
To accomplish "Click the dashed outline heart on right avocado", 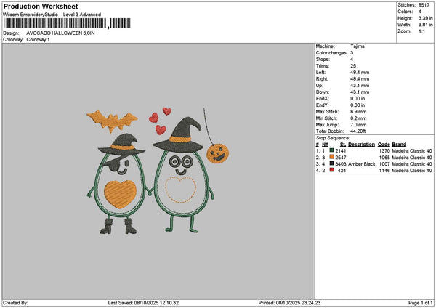I will [180, 190].
